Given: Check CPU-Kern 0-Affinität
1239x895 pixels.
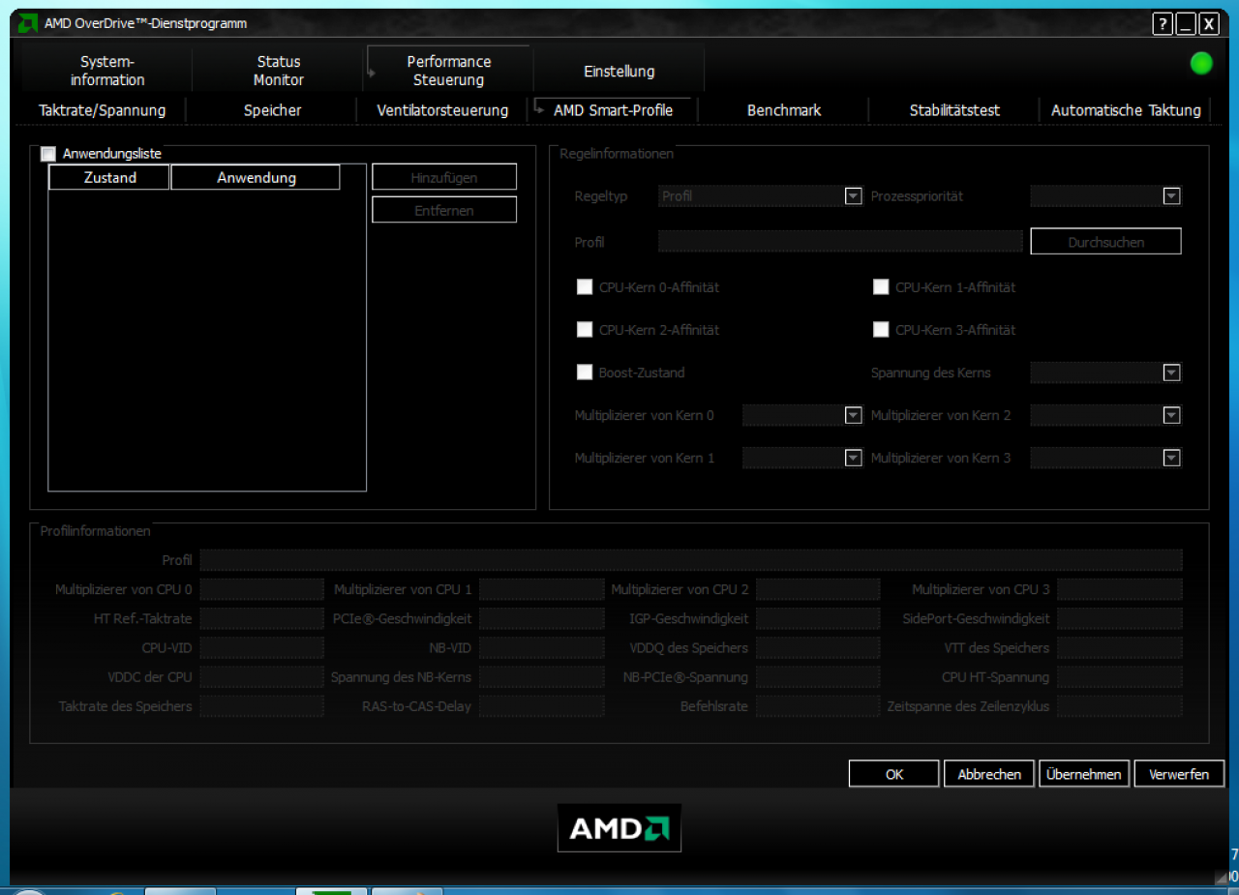Looking at the screenshot, I should coord(585,287).
